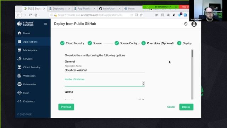Screen dimensions: 227x128
Task: Click the Deploy wizard step five
Action: click(184, 43)
